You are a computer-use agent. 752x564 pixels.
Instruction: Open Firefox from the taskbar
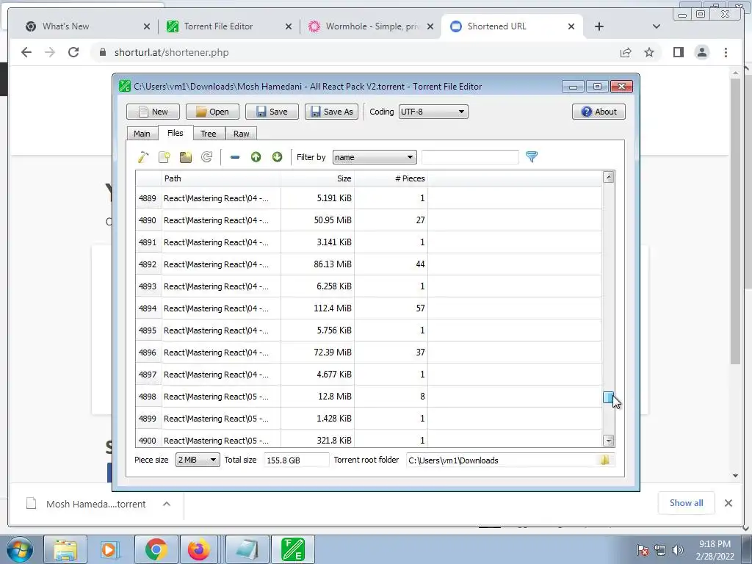coord(198,549)
